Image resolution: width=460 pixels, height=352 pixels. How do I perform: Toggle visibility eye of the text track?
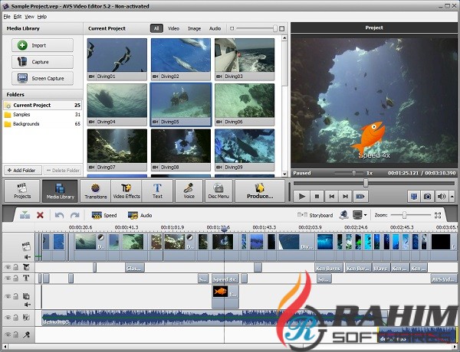(x=8, y=279)
